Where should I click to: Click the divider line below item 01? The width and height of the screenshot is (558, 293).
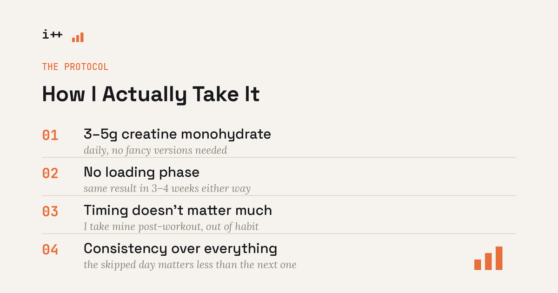point(279,158)
